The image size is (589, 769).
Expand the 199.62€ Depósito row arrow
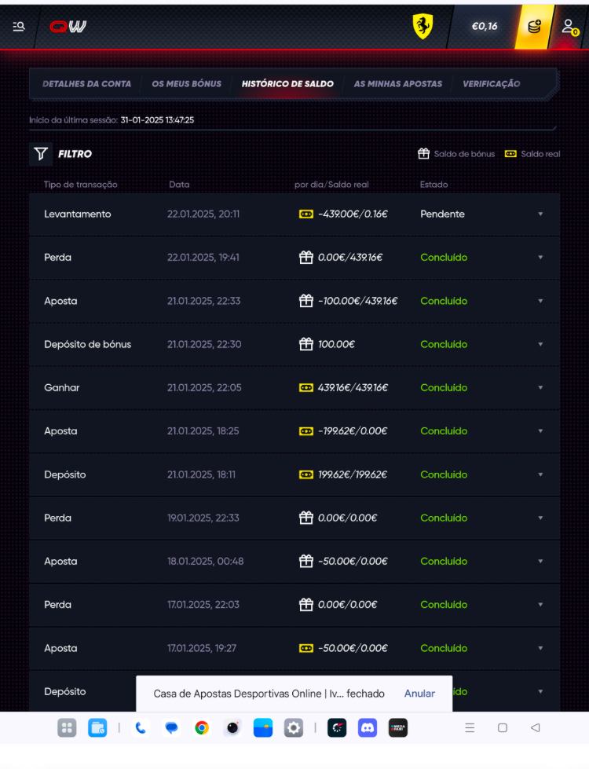540,474
